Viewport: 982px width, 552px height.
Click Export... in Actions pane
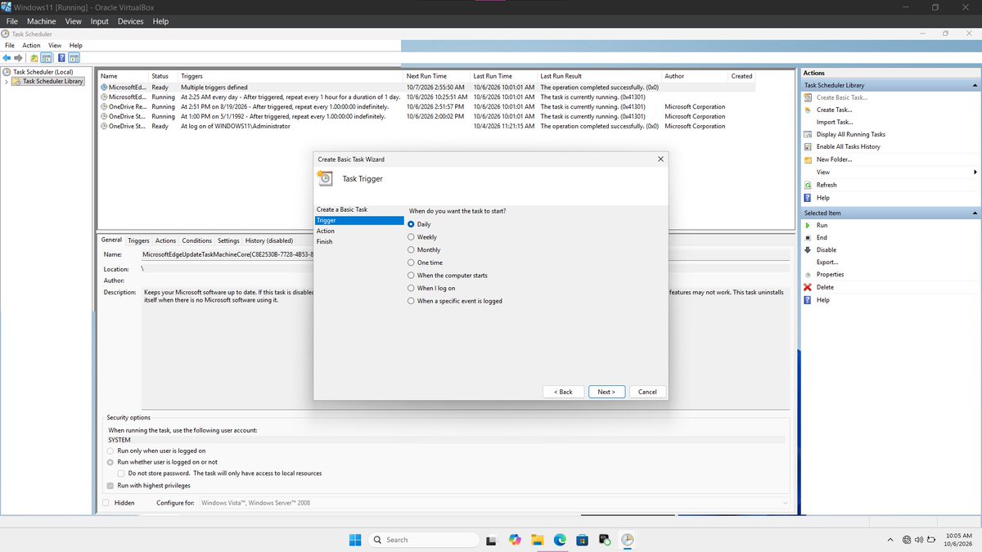click(827, 262)
